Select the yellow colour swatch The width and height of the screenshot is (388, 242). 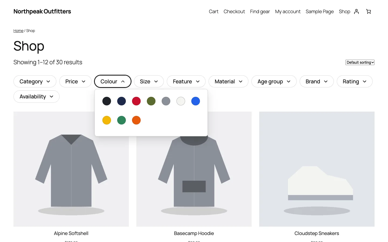pos(107,120)
